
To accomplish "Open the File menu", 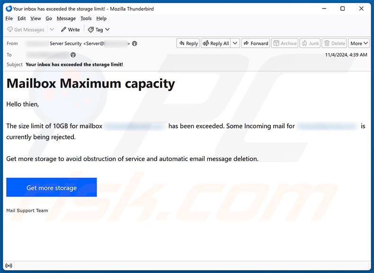I will (9, 18).
